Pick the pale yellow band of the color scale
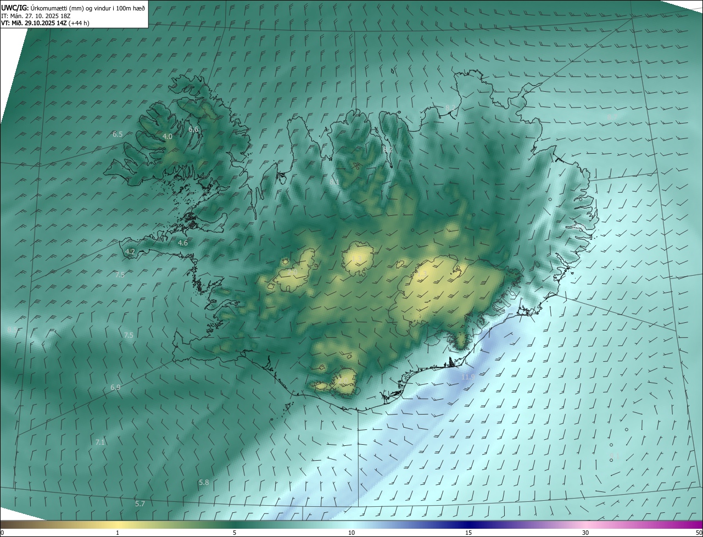703x537 pixels. tap(118, 524)
